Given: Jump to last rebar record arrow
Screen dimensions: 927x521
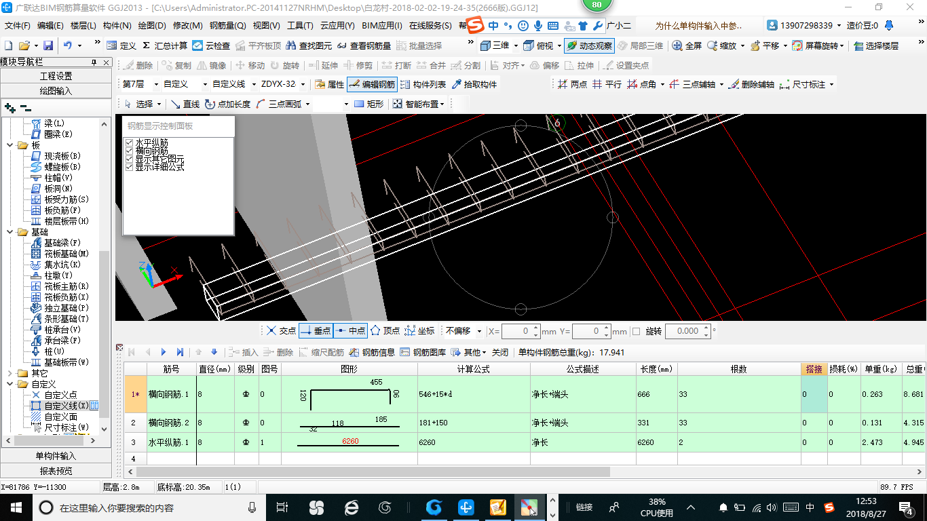Looking at the screenshot, I should click(x=180, y=352).
